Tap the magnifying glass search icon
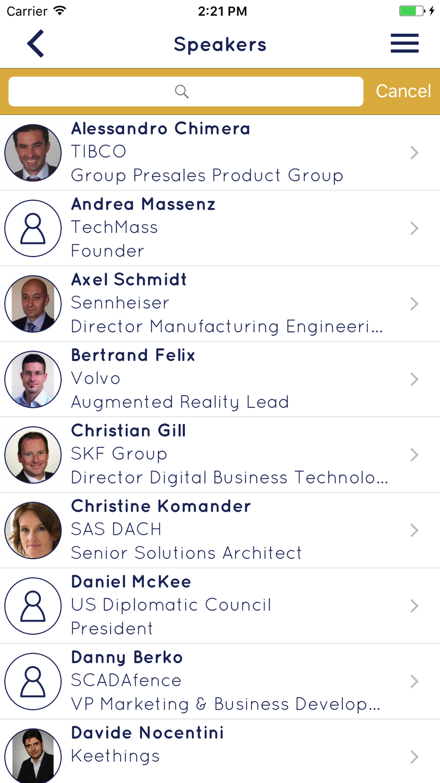Image resolution: width=440 pixels, height=783 pixels. [x=182, y=92]
